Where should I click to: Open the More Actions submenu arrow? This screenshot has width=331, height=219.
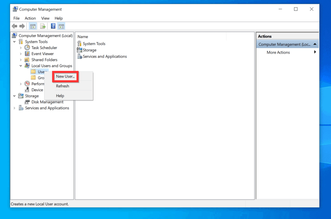(x=315, y=52)
